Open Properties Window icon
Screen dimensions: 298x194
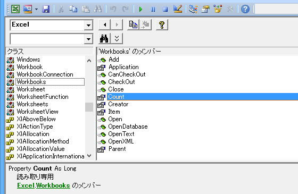205,9
